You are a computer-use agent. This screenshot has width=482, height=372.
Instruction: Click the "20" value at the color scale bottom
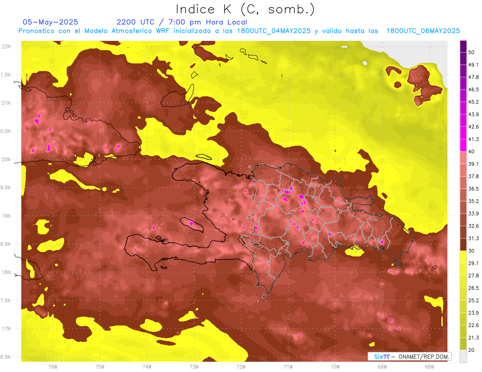pos(472,350)
